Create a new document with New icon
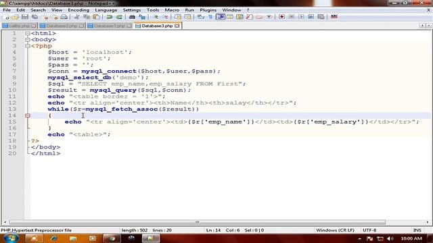This screenshot has height=243, width=433. (x=6, y=17)
